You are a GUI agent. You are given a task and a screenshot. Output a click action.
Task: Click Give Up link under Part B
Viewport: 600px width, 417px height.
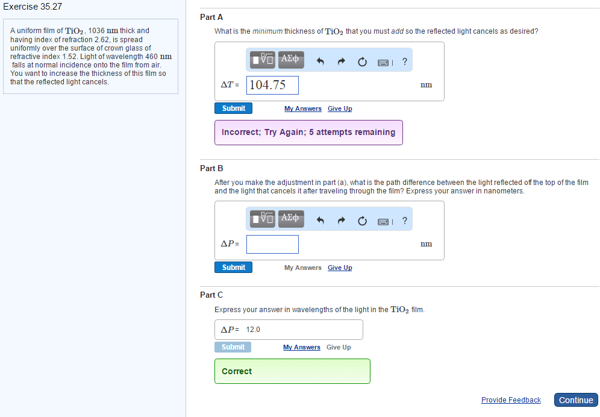pyautogui.click(x=340, y=268)
